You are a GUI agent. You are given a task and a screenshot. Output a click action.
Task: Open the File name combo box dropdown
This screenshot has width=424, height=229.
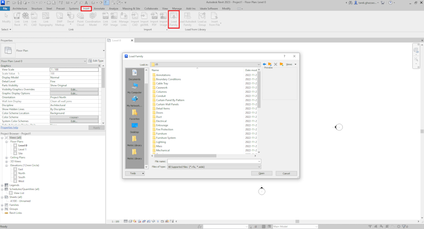click(258, 161)
